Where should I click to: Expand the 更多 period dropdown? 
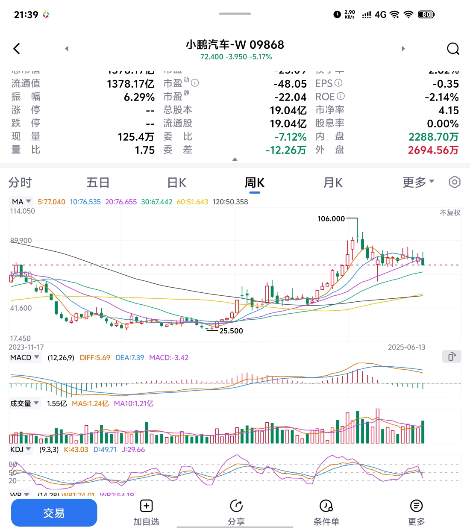(418, 183)
